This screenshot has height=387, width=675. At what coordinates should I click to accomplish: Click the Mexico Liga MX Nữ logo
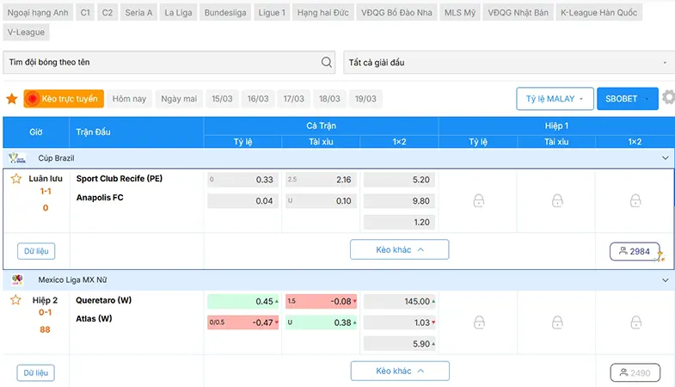click(x=17, y=279)
